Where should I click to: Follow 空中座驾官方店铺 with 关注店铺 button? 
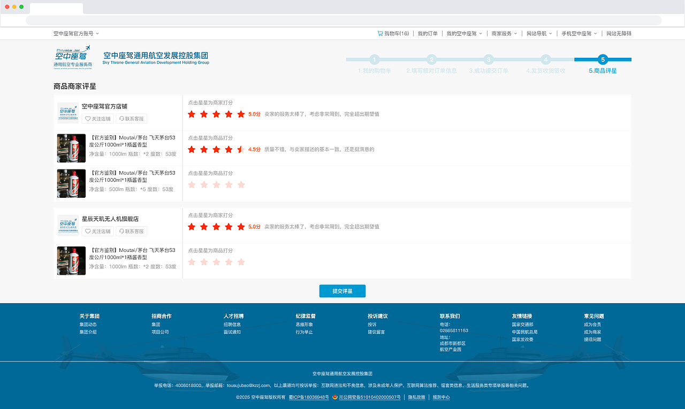98,119
